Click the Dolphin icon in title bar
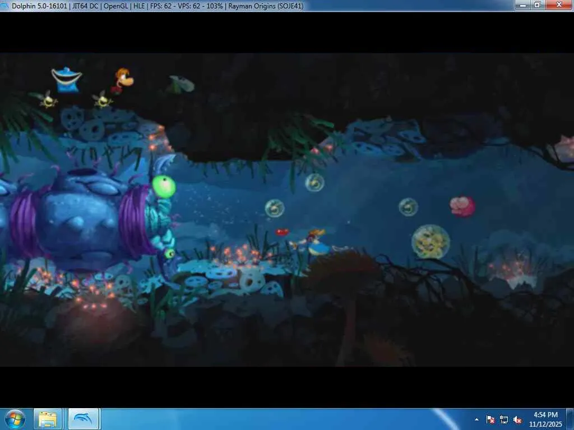This screenshot has width=574, height=430. pos(4,6)
